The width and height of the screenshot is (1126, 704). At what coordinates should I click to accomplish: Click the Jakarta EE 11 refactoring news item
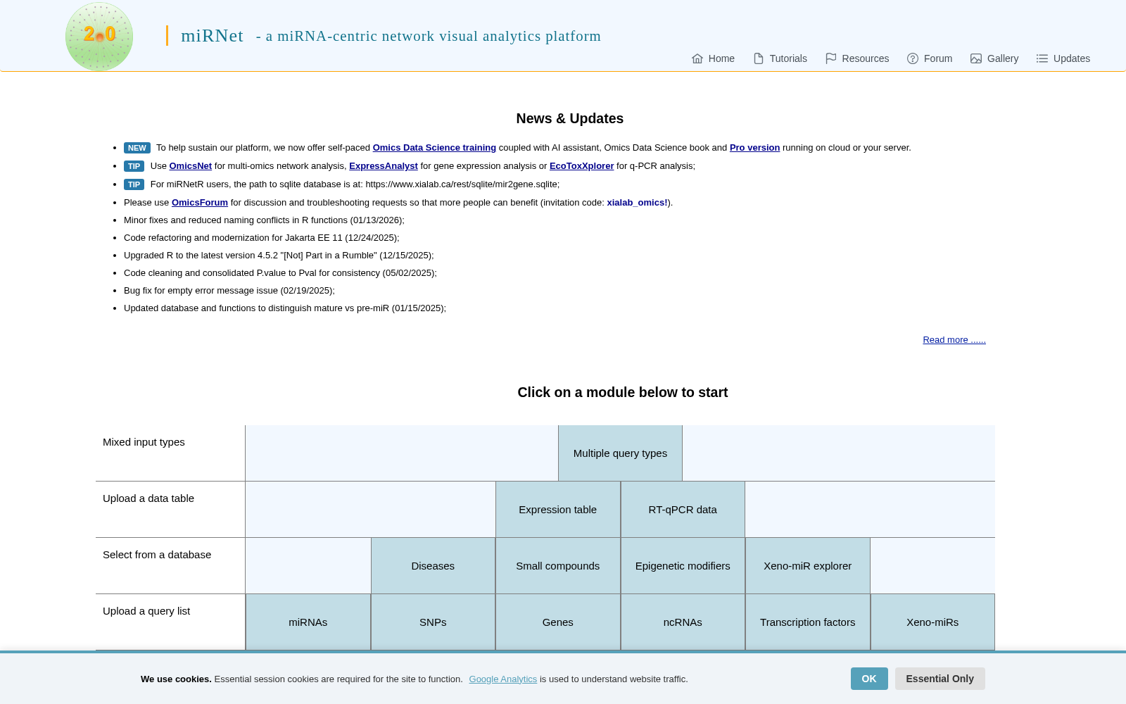[262, 238]
